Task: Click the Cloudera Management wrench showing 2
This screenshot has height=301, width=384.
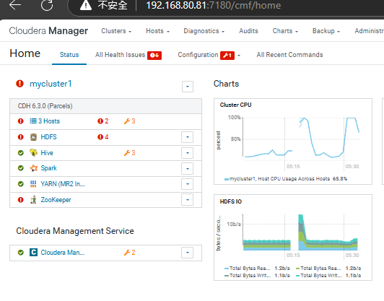Action: click(129, 253)
